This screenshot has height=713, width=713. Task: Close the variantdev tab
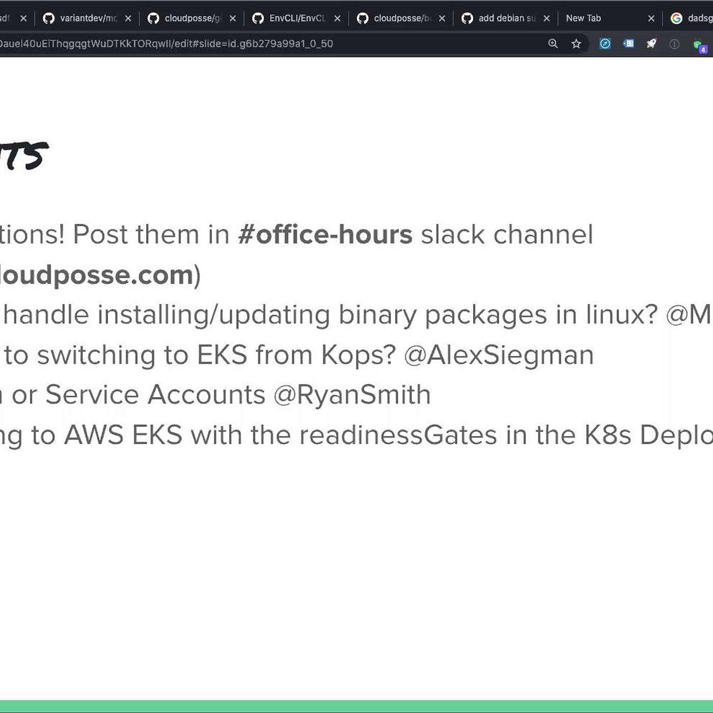(x=128, y=18)
